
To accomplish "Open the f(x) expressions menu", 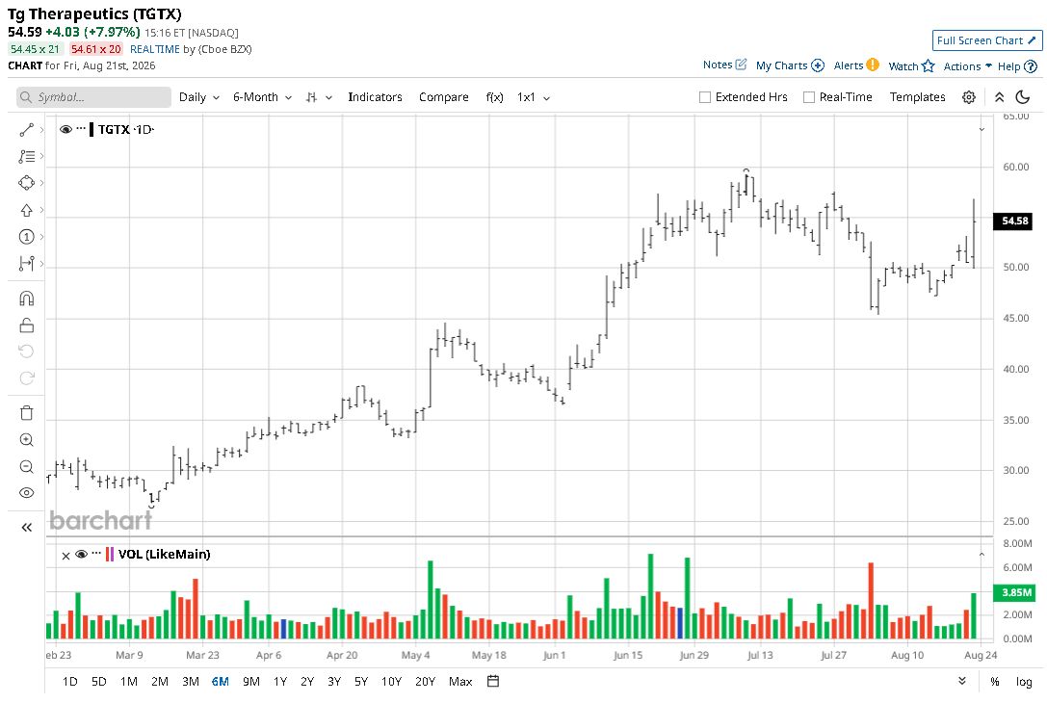I will pos(494,97).
